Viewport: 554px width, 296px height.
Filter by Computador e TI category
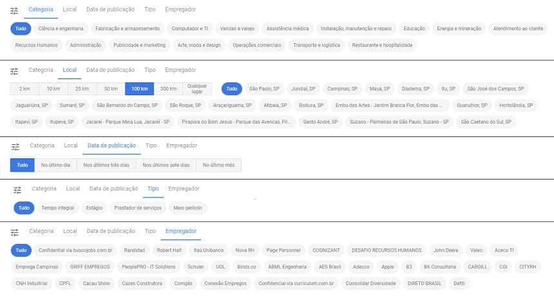[190, 28]
